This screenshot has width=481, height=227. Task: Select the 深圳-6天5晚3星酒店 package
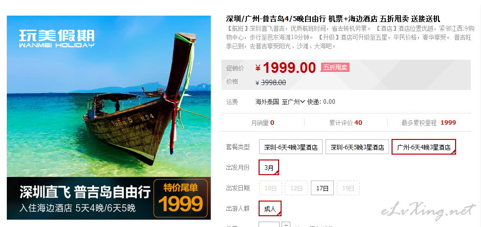[x=357, y=147]
